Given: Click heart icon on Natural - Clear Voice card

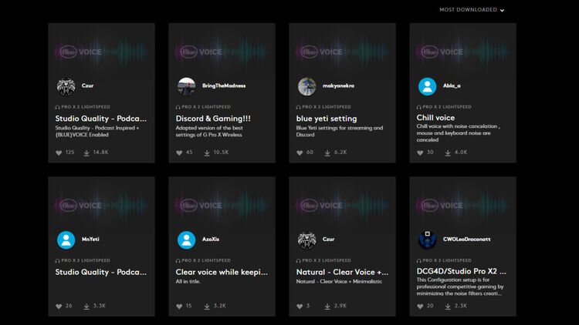Looking at the screenshot, I should pos(300,307).
